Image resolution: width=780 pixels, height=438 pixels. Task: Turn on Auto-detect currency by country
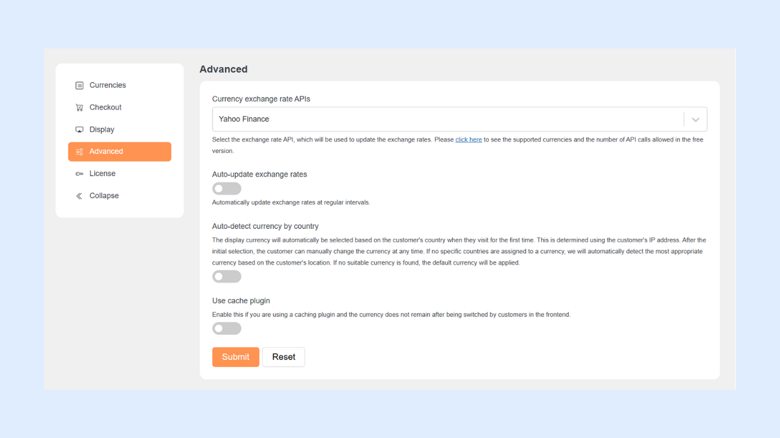227,277
